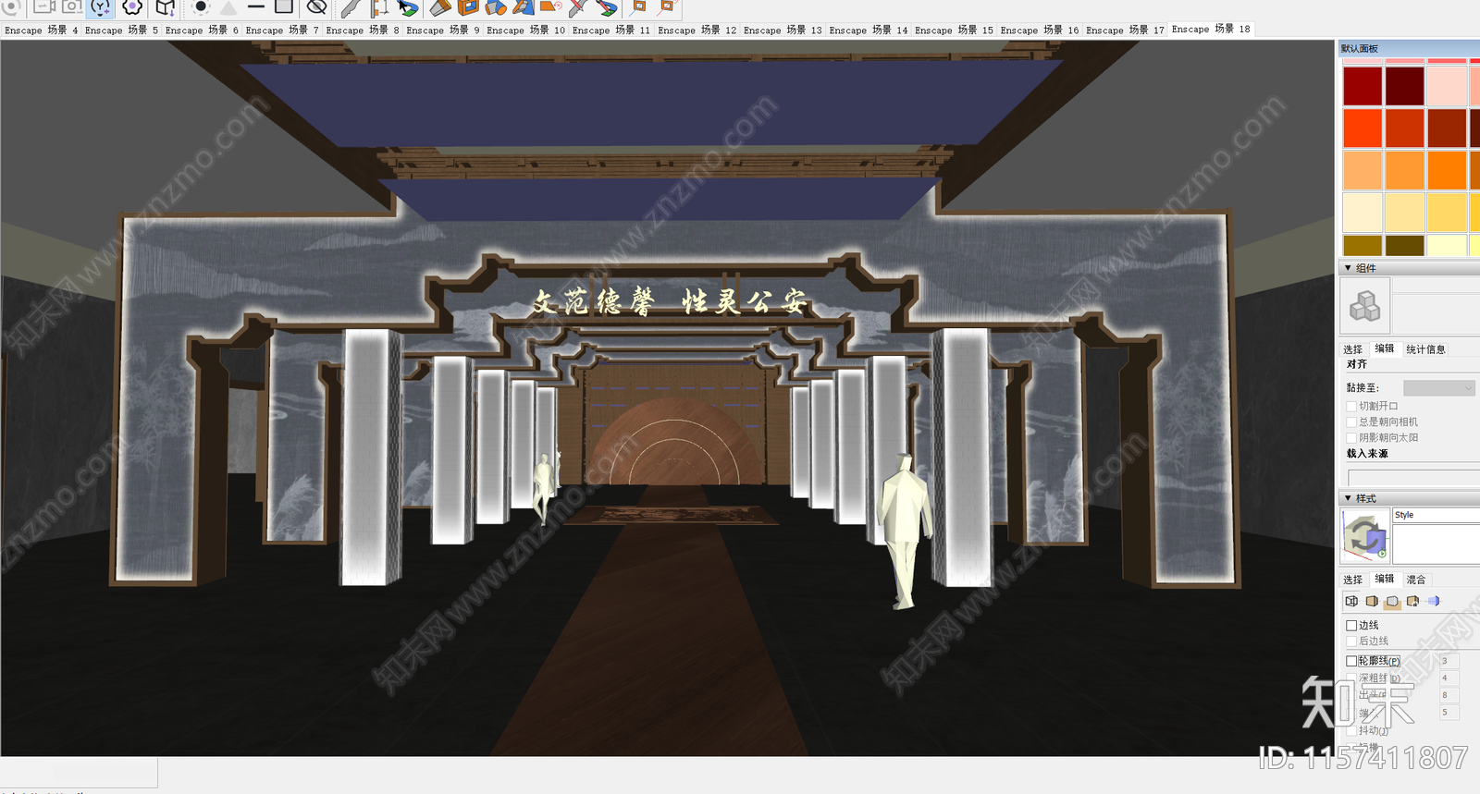Screen dimensions: 1480x794
Task: Click the dimension bracket tool icon
Action: [379, 8]
